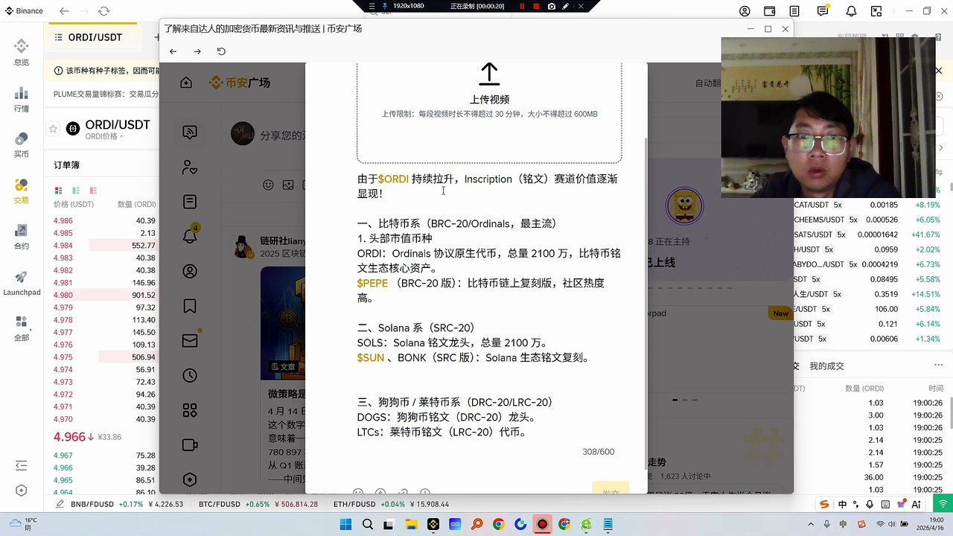Click the 4.984 order book price row
This screenshot has height=536, width=953.
point(104,246)
